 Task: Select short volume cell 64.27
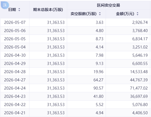(98, 80)
